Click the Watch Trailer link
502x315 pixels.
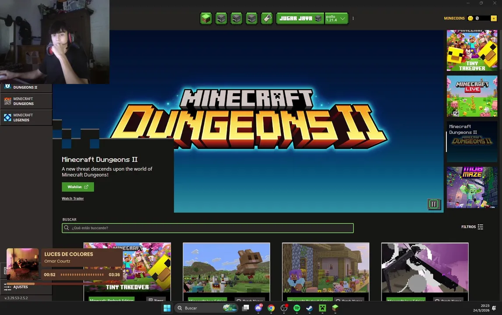coord(73,199)
